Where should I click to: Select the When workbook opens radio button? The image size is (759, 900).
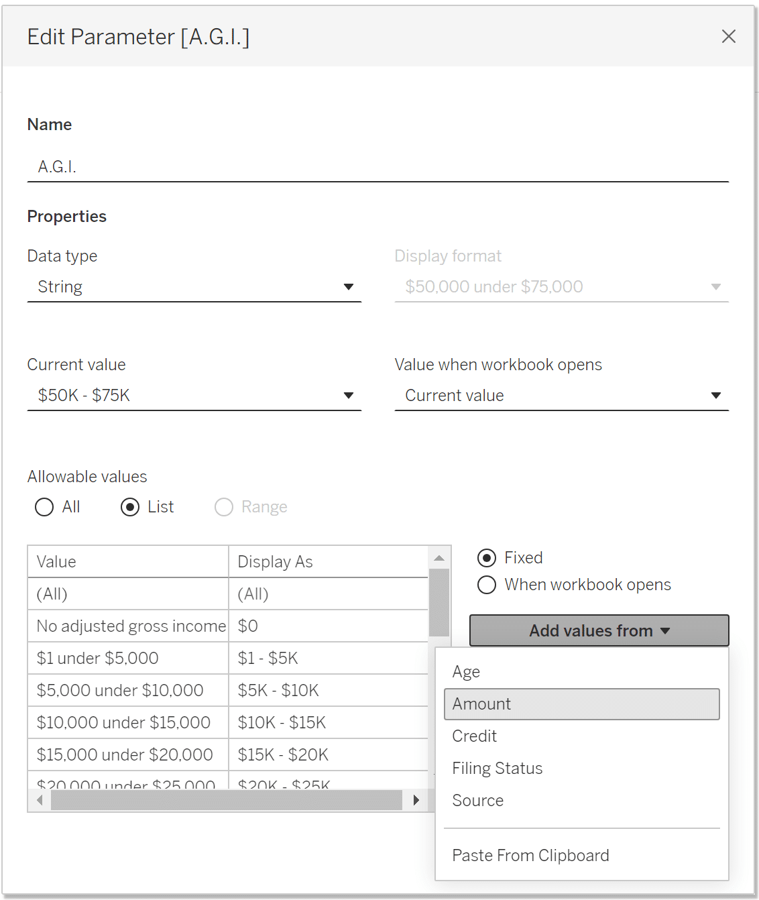[487, 585]
